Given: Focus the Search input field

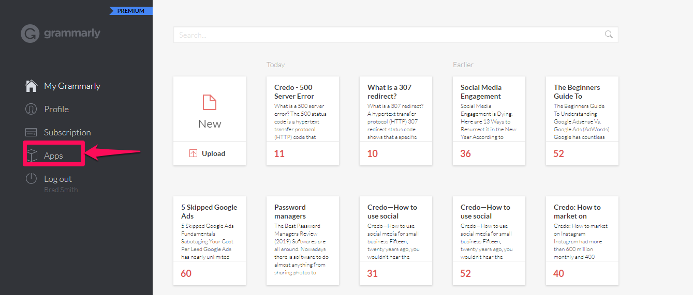Looking at the screenshot, I should (395, 35).
